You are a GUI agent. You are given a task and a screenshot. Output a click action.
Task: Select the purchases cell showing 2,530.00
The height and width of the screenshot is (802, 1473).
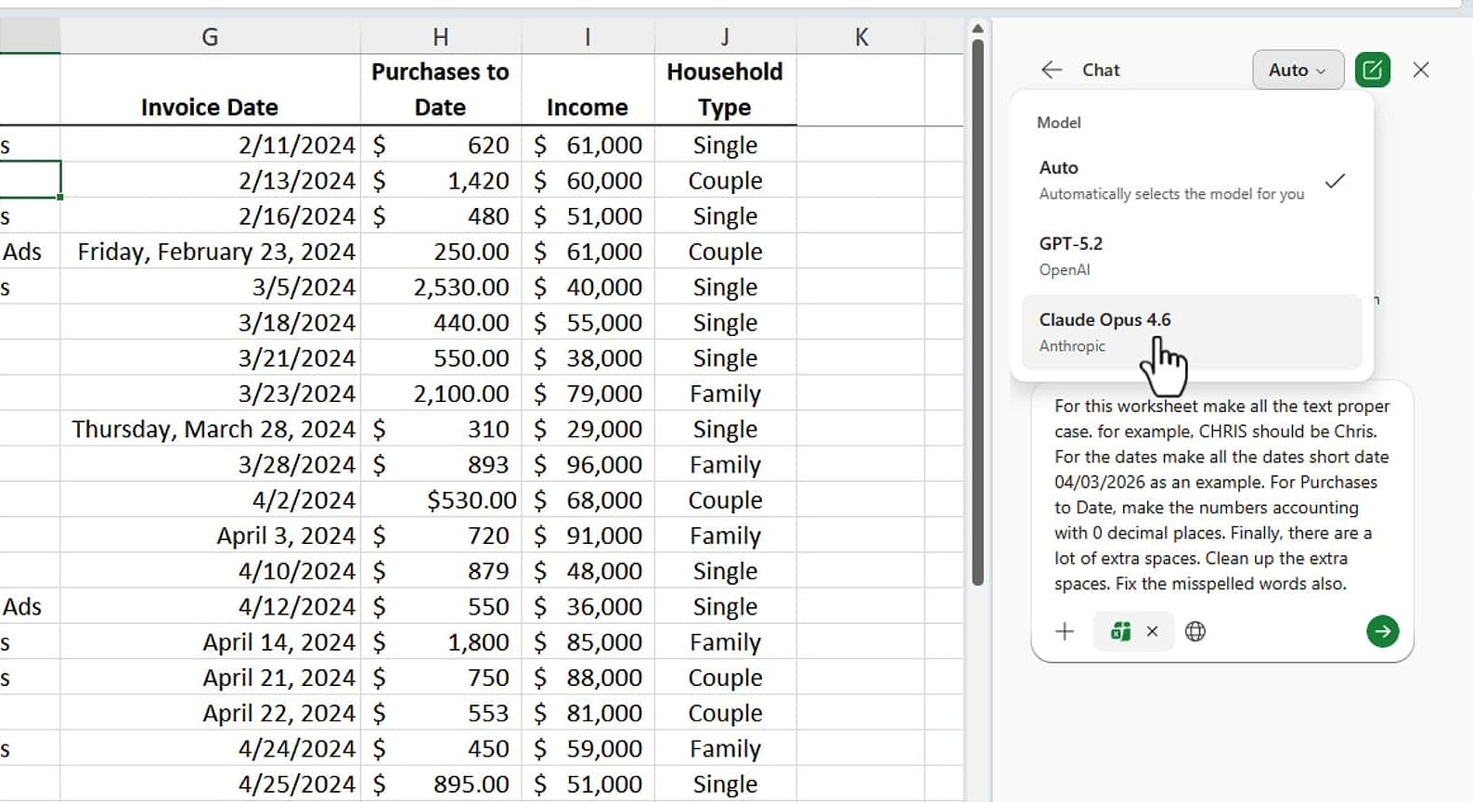tap(441, 287)
